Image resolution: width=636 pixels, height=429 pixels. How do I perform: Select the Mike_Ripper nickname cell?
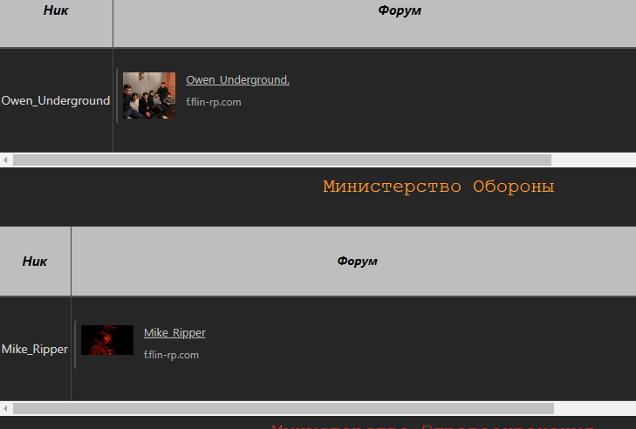pyautogui.click(x=35, y=349)
